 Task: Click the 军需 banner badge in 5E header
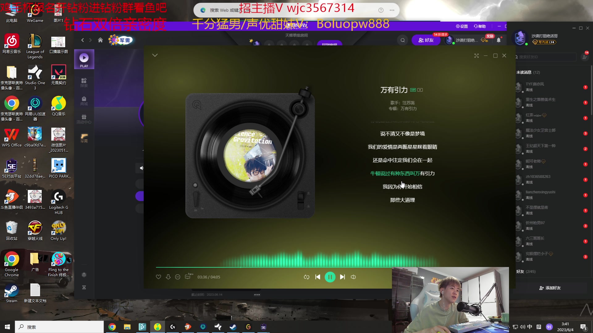120,40
